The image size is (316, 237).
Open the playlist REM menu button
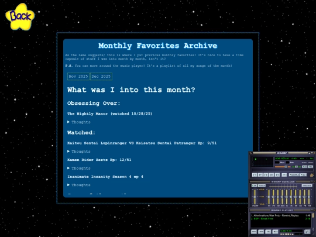261,232
